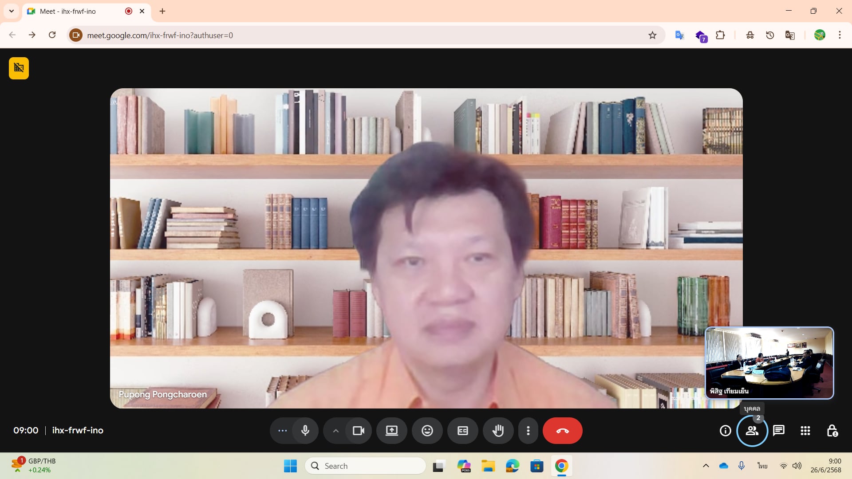Viewport: 852px width, 479px height.
Task: Switch input language ไทย indicator
Action: tap(762, 466)
